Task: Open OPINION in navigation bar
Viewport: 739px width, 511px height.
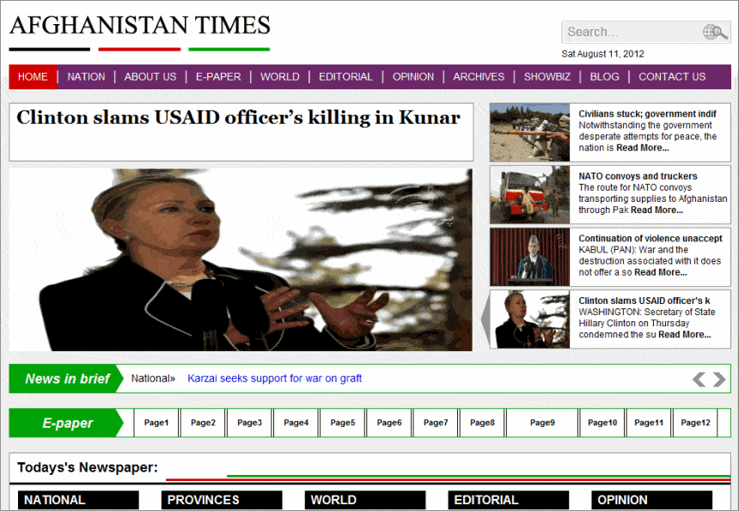Action: point(413,76)
